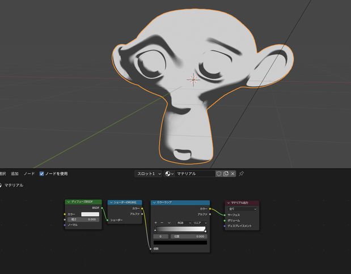Click the マテリアル breadcrumb label
Screen dimensions: 351x274
pyautogui.click(x=14, y=185)
